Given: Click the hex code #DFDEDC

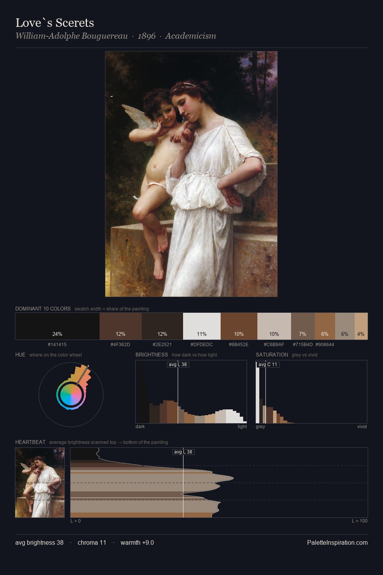Looking at the screenshot, I should pyautogui.click(x=202, y=345).
